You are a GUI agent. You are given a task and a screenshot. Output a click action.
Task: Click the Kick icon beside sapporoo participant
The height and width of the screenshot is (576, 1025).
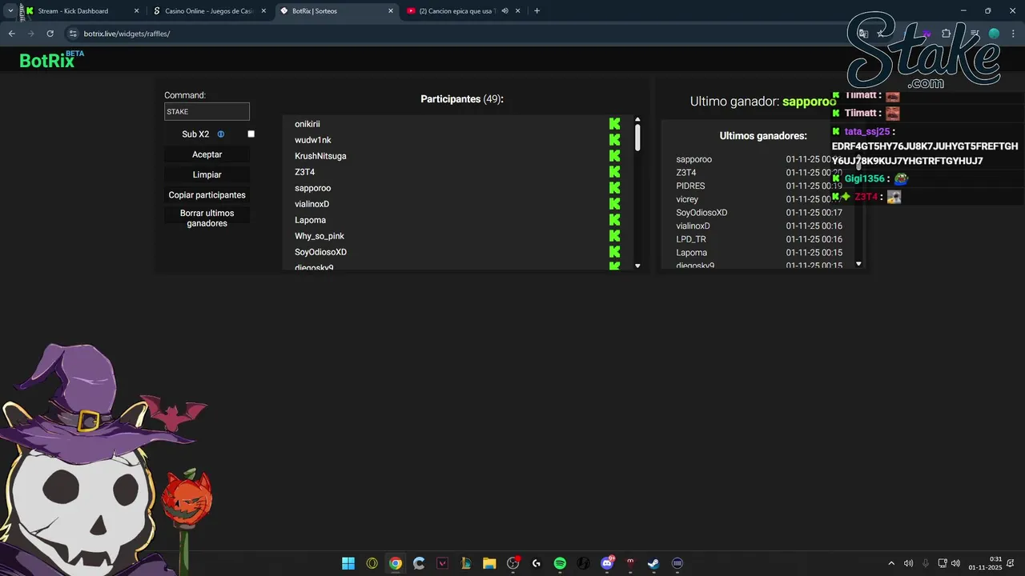[614, 188]
